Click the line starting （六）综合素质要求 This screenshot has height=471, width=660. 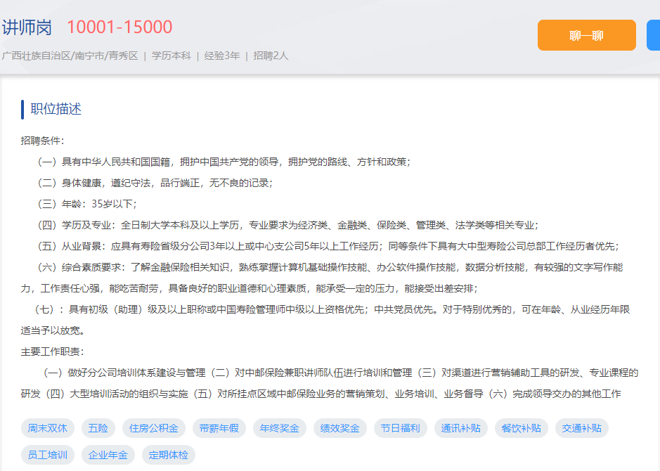(x=322, y=278)
